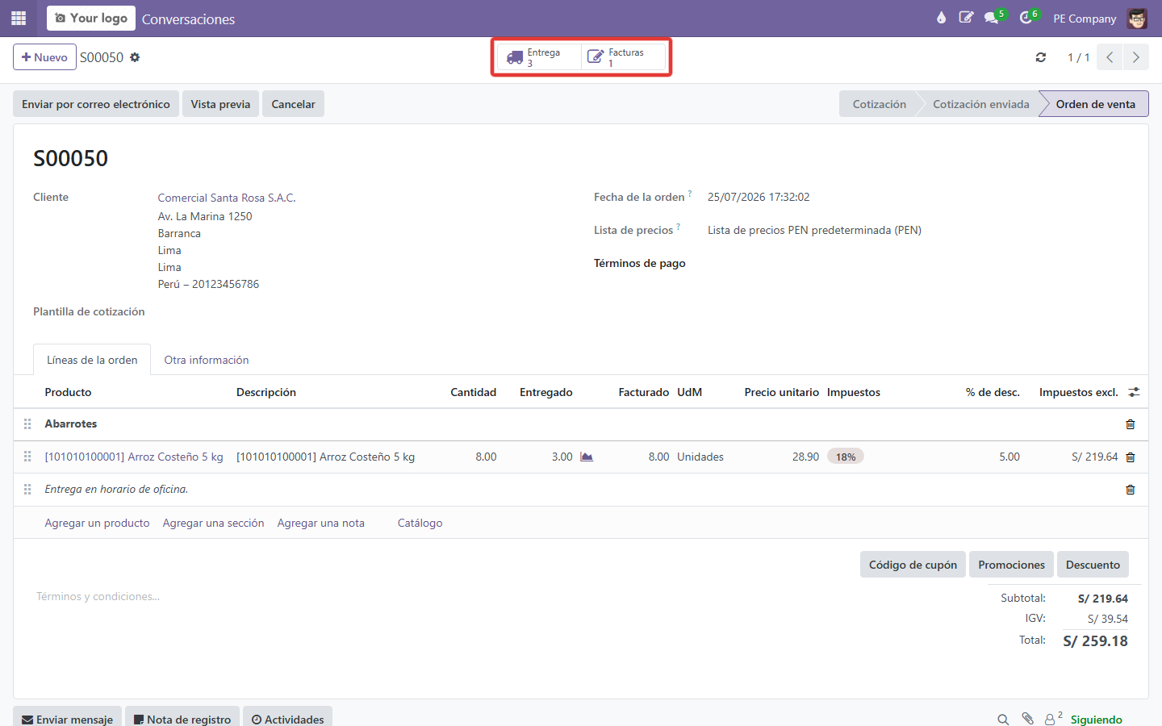Image resolution: width=1162 pixels, height=726 pixels.
Task: Click Agregar una sección link
Action: tap(213, 523)
